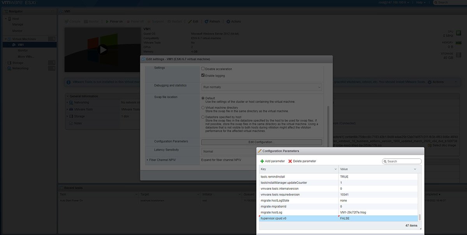This screenshot has height=235, width=467.
Task: Open Debugging and statistics dropdown
Action: (x=261, y=87)
